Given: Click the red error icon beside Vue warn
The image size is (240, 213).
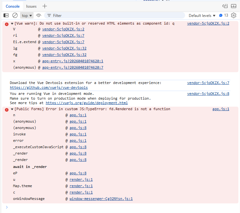Looking at the screenshot, I should [7, 24].
